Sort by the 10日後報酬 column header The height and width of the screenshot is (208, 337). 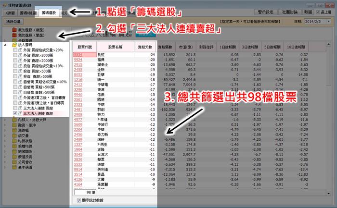pos(296,47)
